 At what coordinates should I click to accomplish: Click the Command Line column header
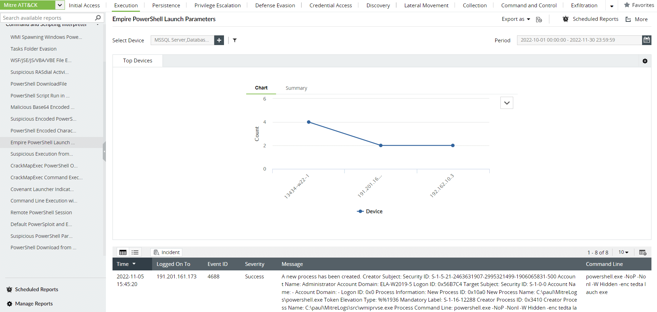click(604, 264)
